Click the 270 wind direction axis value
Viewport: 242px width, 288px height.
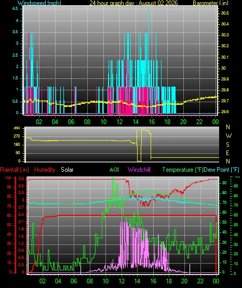tap(17, 136)
